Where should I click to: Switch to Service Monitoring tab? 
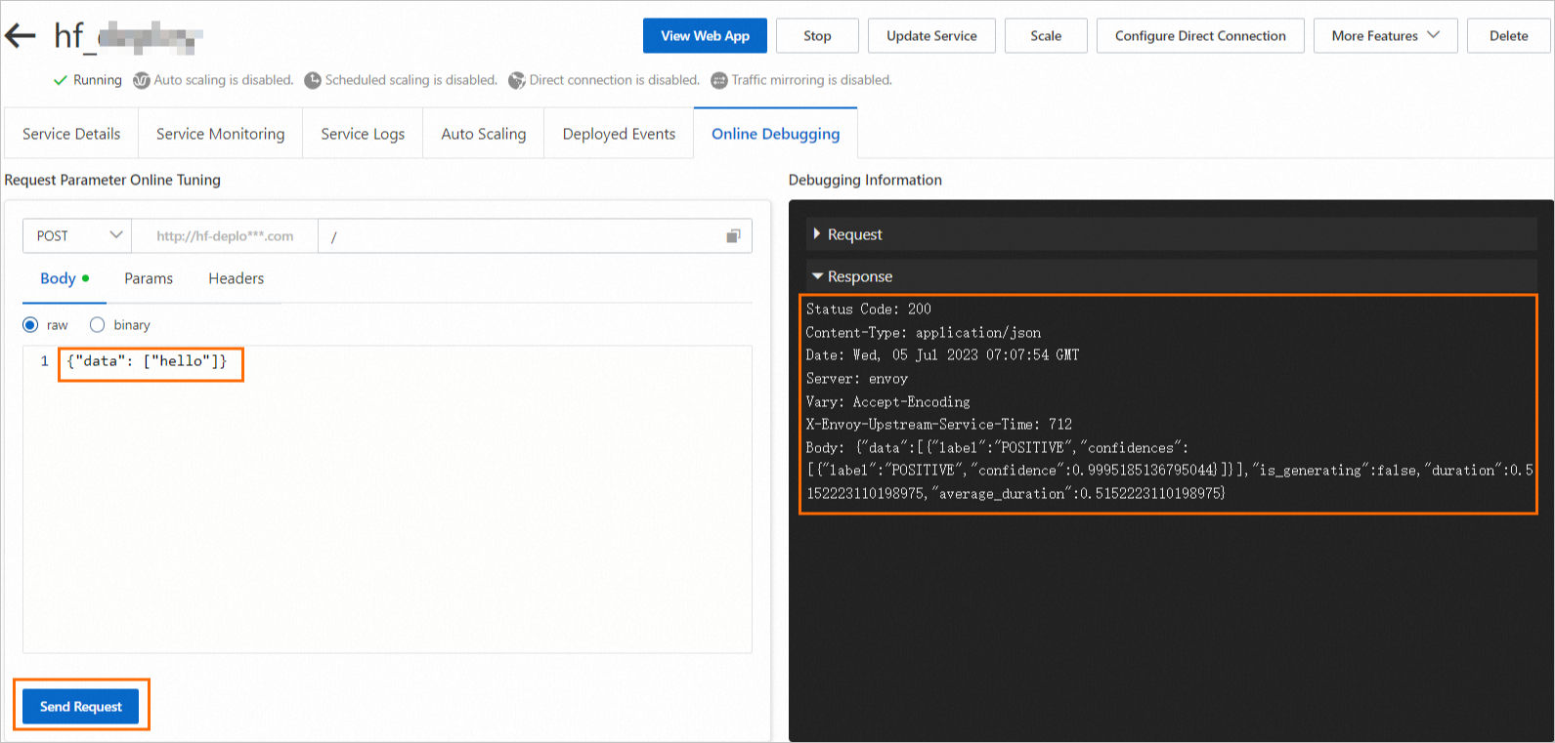[221, 134]
